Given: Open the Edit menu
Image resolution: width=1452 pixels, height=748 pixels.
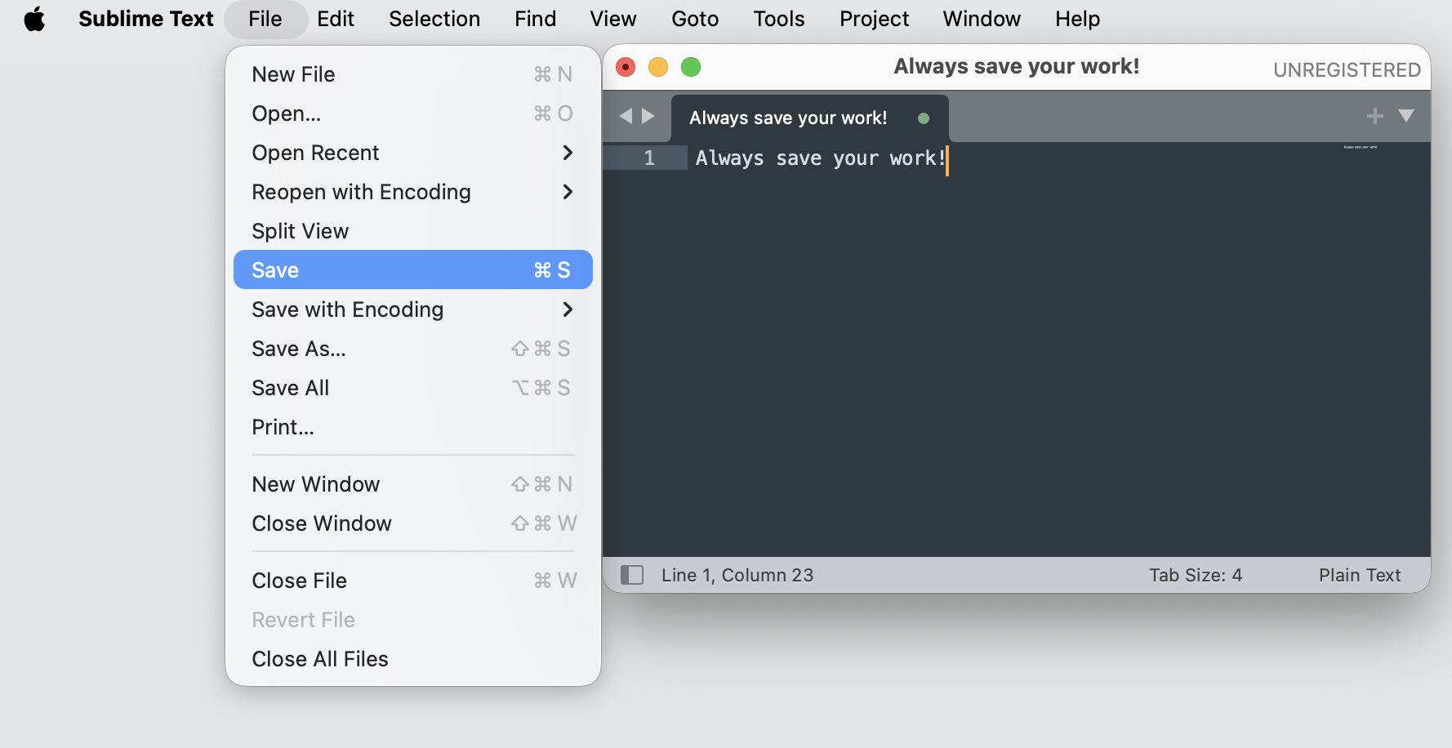Looking at the screenshot, I should (x=336, y=19).
